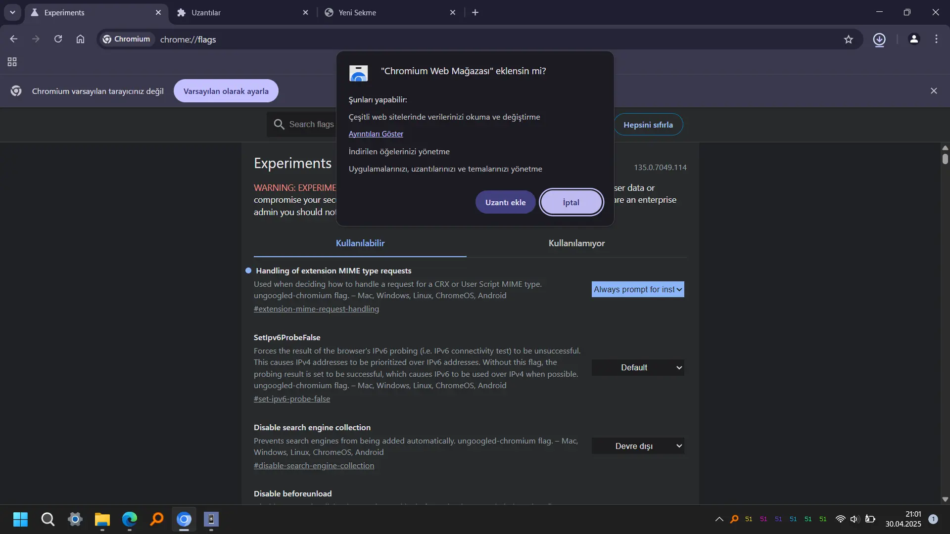Image resolution: width=950 pixels, height=534 pixels.
Task: Open the #extension-mime-request-handling link
Action: pyautogui.click(x=316, y=309)
